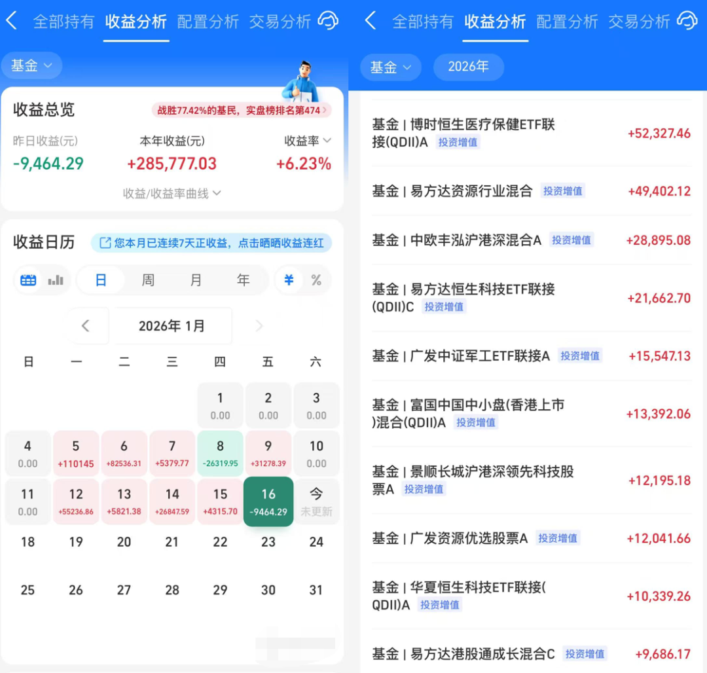Tap mascot character above overview card
The width and height of the screenshot is (707, 673).
pyautogui.click(x=301, y=82)
